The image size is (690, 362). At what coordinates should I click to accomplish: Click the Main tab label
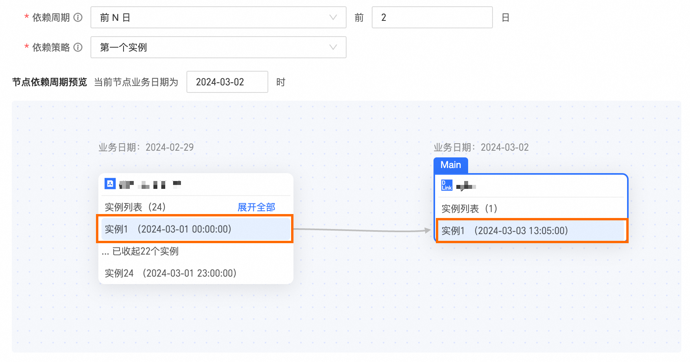[451, 165]
